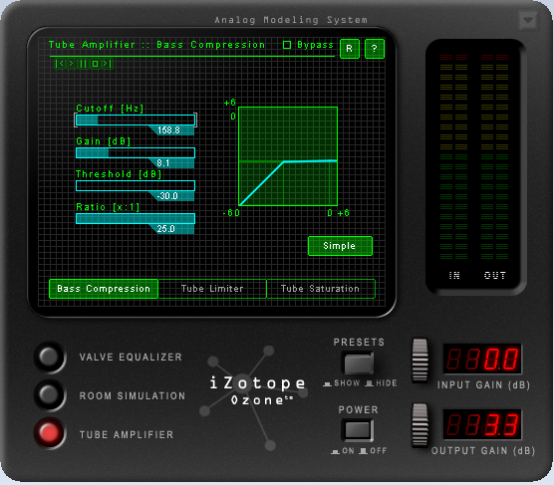The image size is (554, 485).
Task: Switch to the Tube Limiter tab
Action: point(212,289)
